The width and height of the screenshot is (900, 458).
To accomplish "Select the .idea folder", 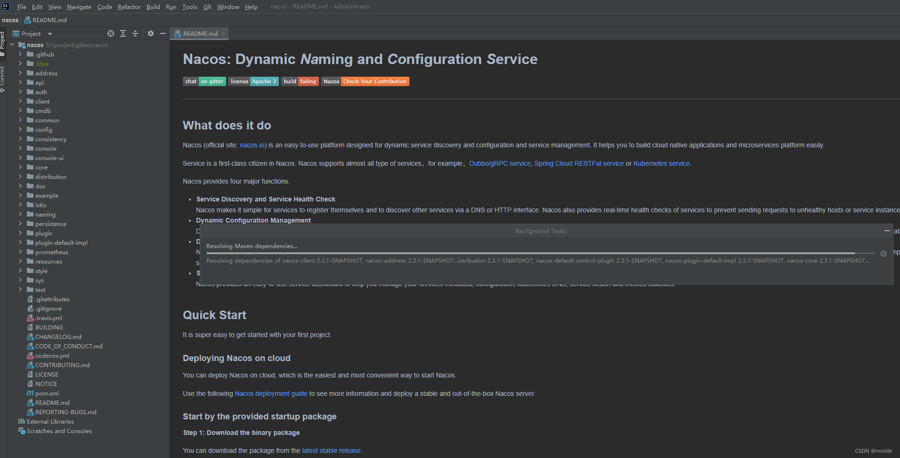I will (38, 64).
